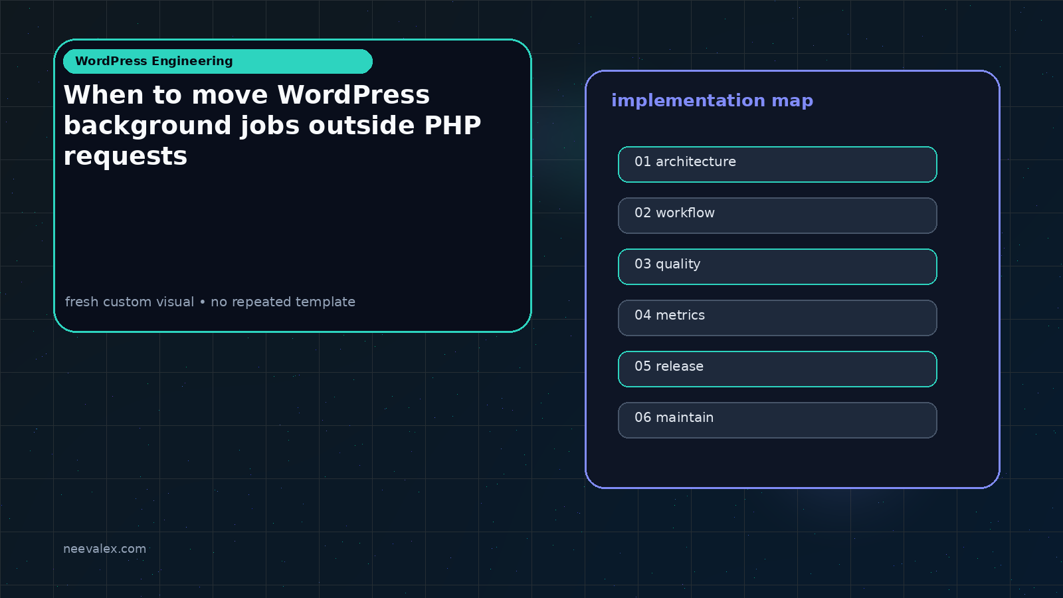Choose the 03 quality step

[777, 266]
